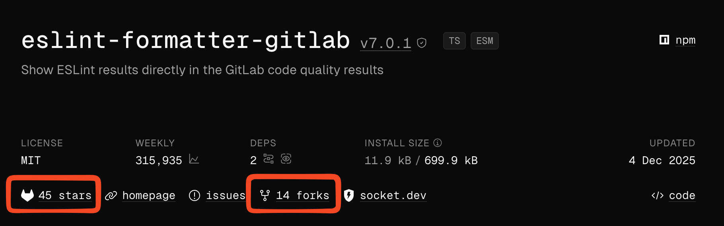Click the install size info icon

(x=438, y=143)
